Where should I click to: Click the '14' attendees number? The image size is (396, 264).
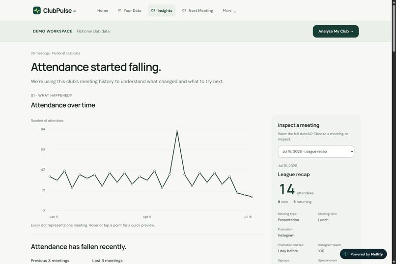pyautogui.click(x=287, y=189)
